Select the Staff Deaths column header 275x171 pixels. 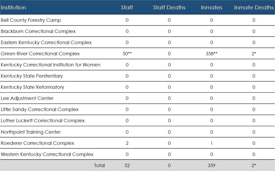(169, 8)
